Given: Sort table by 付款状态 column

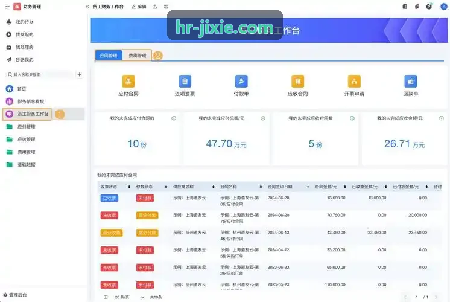Looking at the screenshot, I should tap(166, 187).
